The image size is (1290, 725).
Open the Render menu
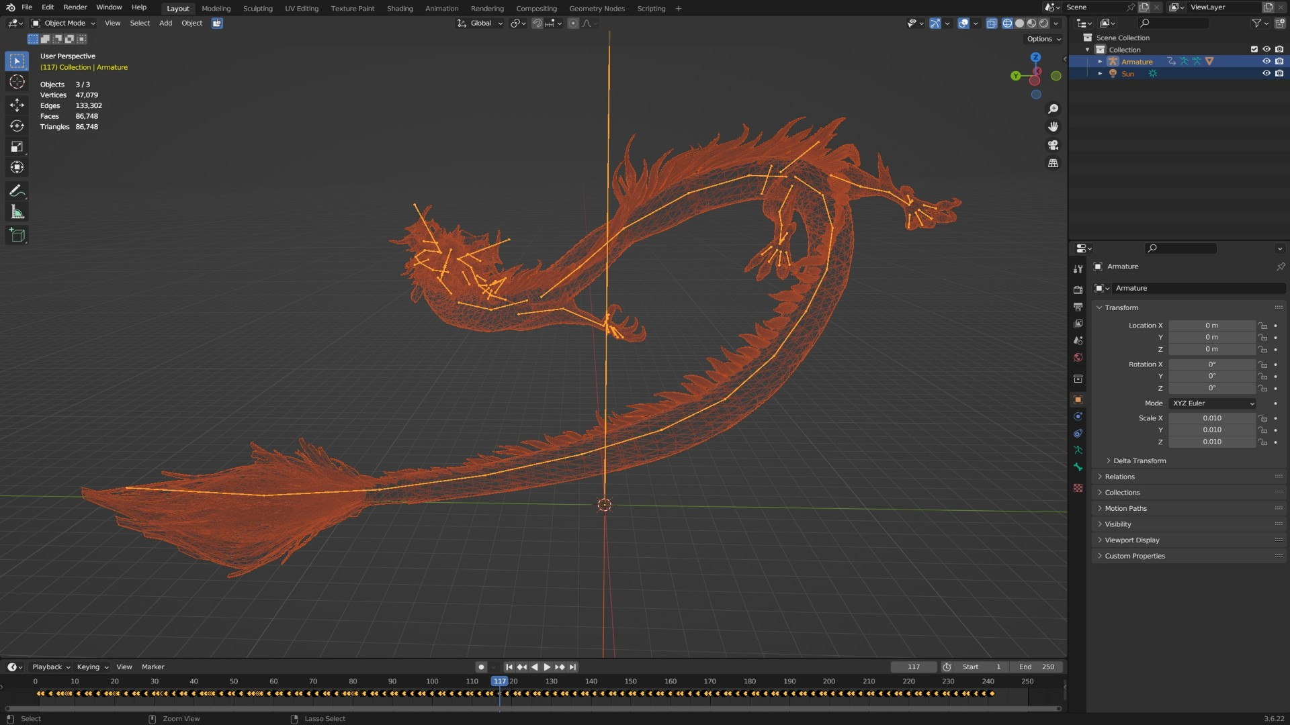click(x=75, y=7)
